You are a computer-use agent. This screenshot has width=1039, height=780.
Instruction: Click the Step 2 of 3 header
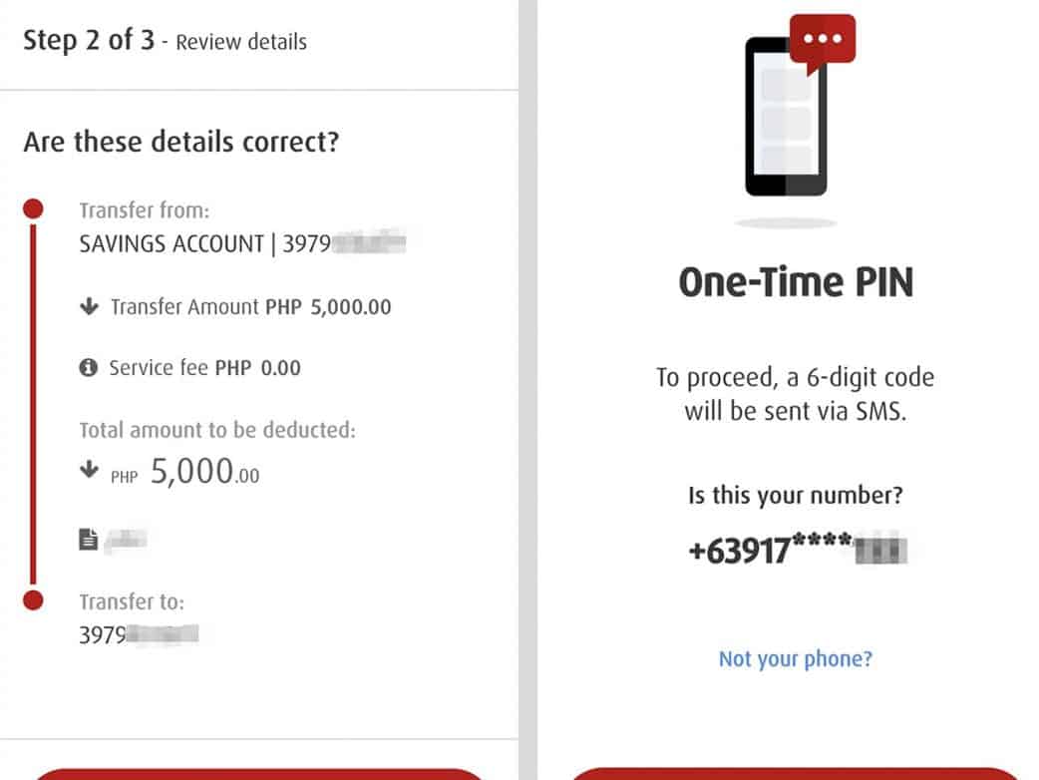click(x=165, y=41)
